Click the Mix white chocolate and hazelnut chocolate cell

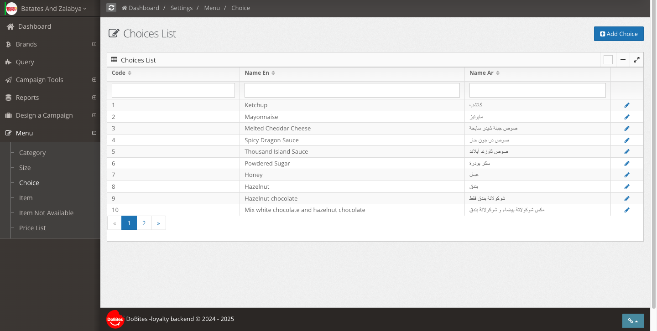click(352, 210)
